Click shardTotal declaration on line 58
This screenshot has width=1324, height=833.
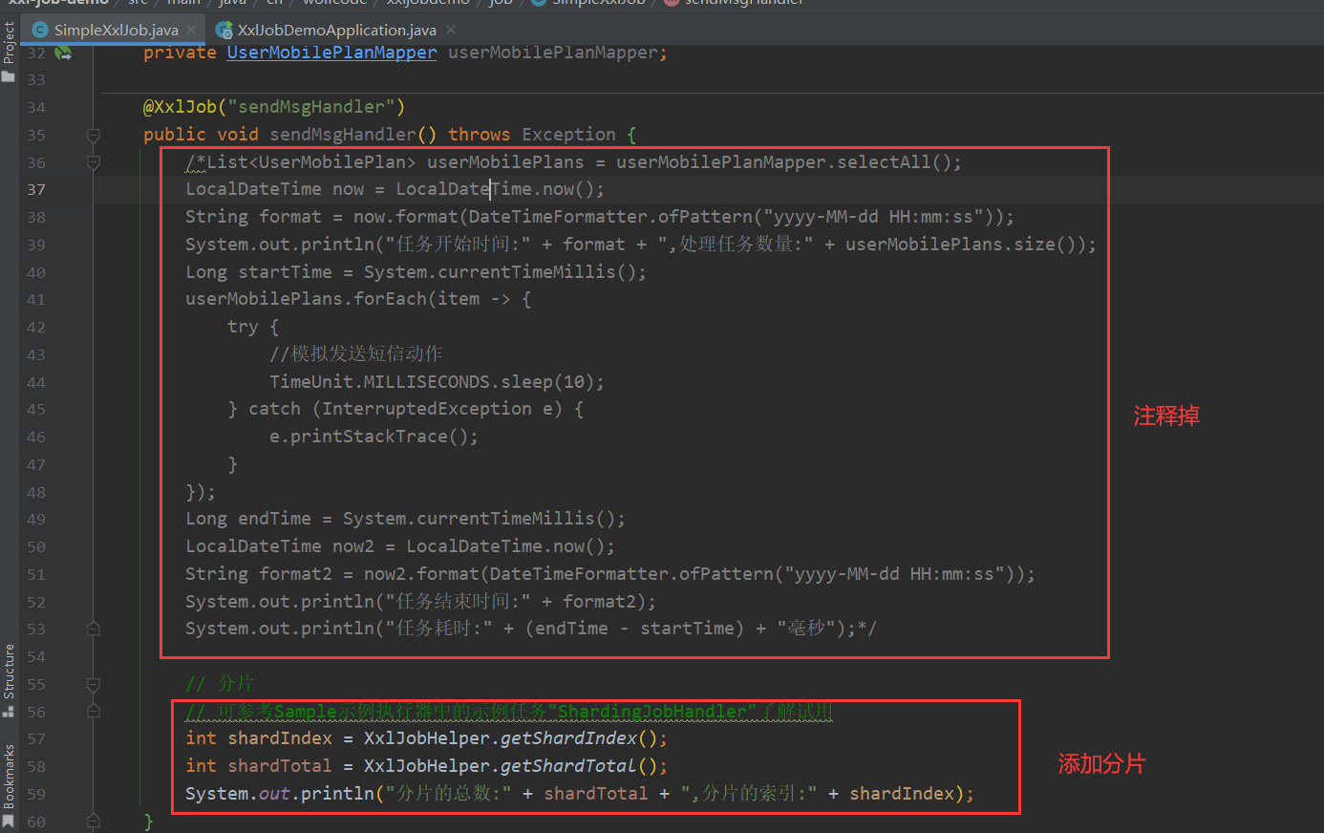[x=280, y=766]
